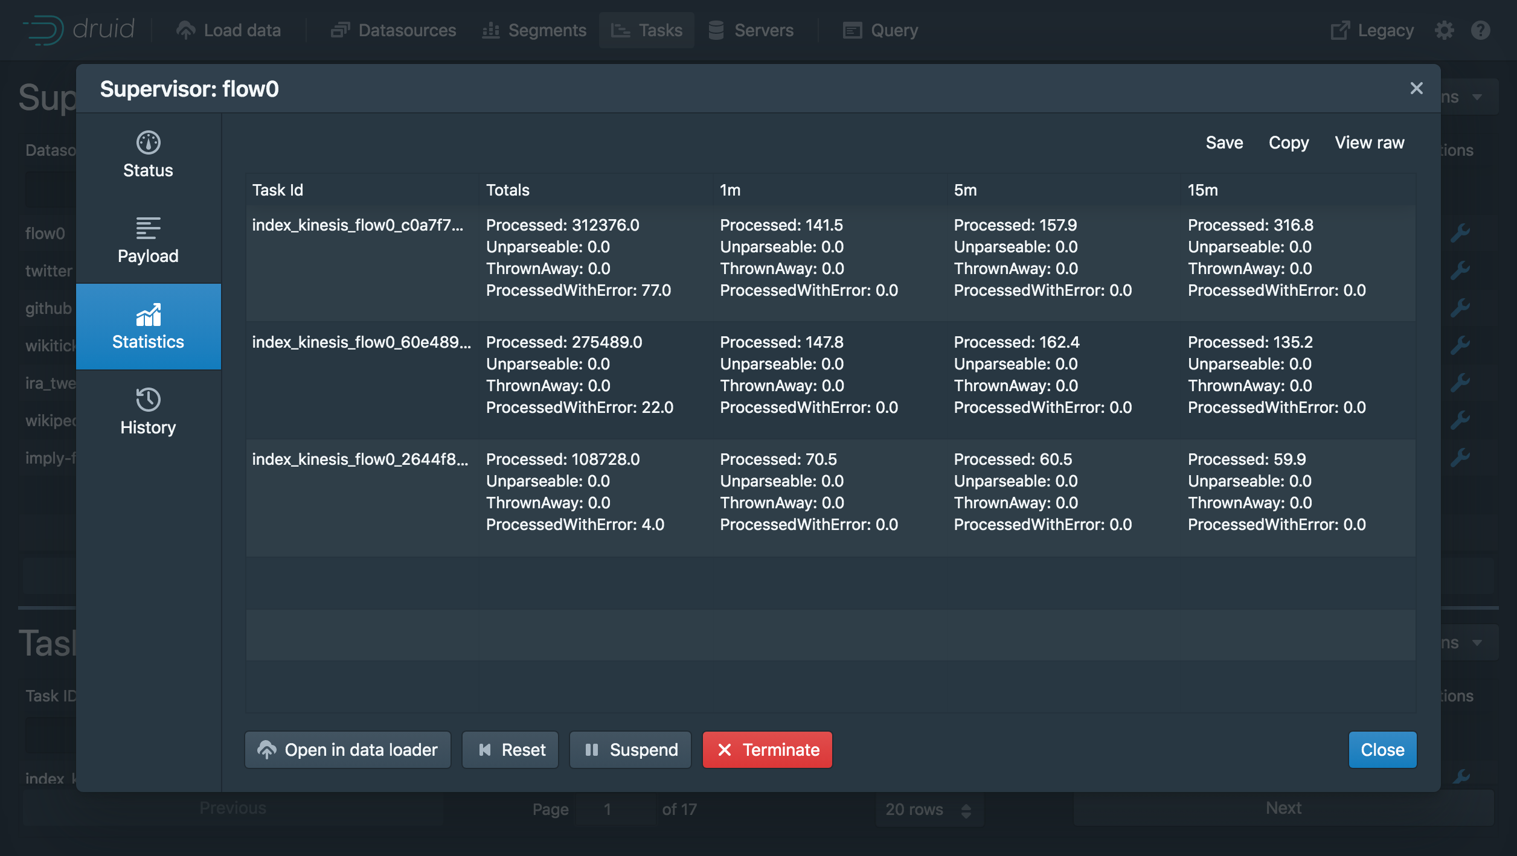Terminate the flow0 supervisor
Screen dimensions: 1517x856
coord(767,750)
